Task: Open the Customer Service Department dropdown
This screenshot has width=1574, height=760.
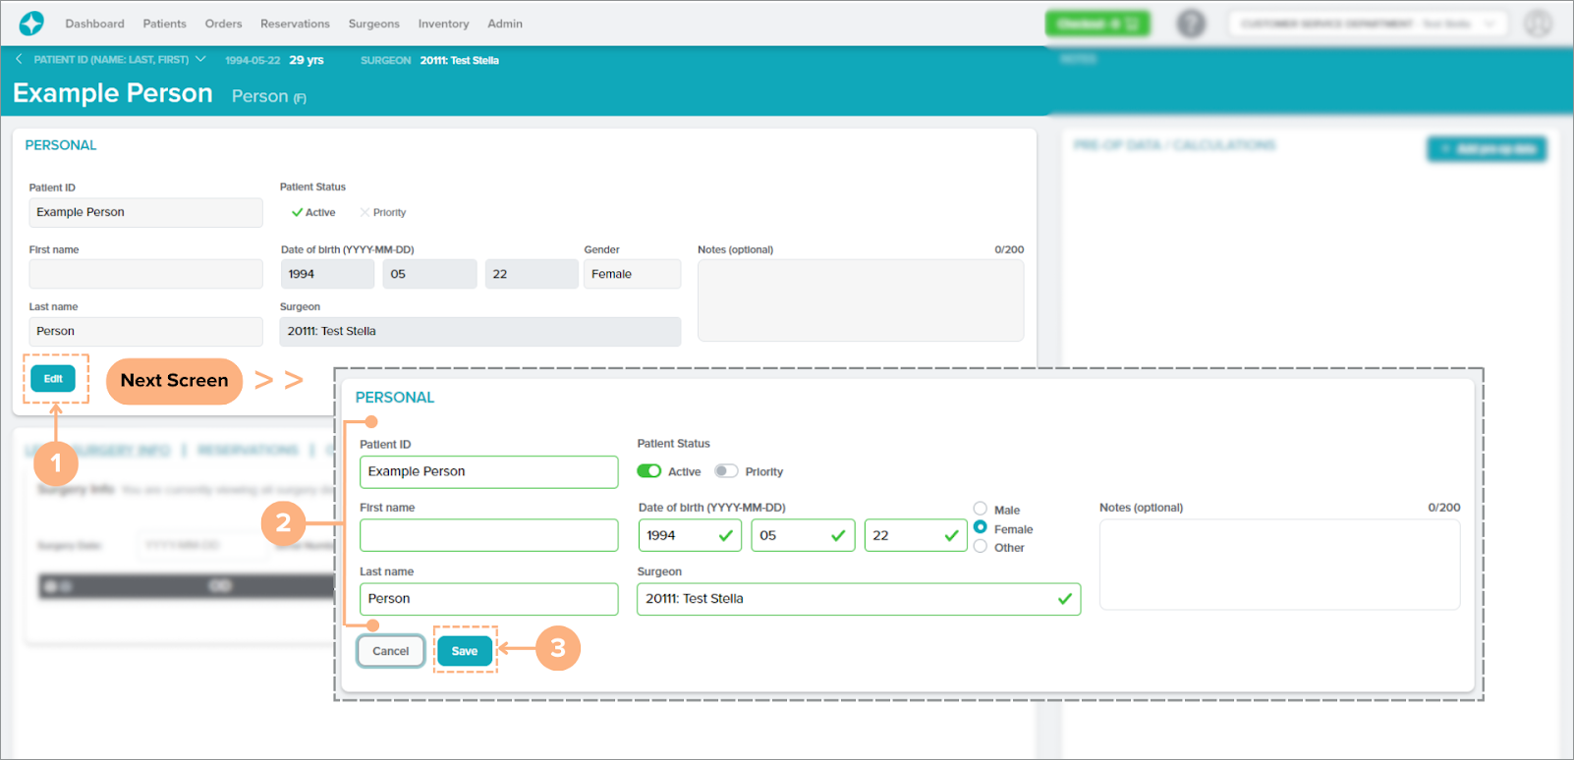Action: pos(1366,24)
